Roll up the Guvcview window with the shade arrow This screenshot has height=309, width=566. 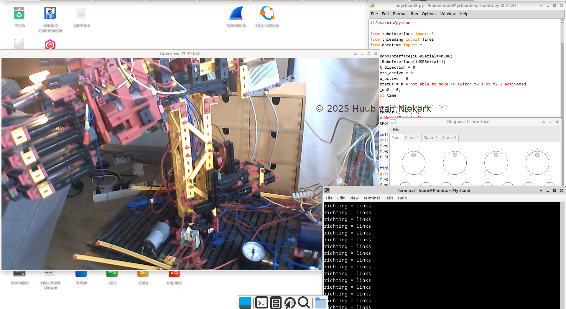pos(355,54)
